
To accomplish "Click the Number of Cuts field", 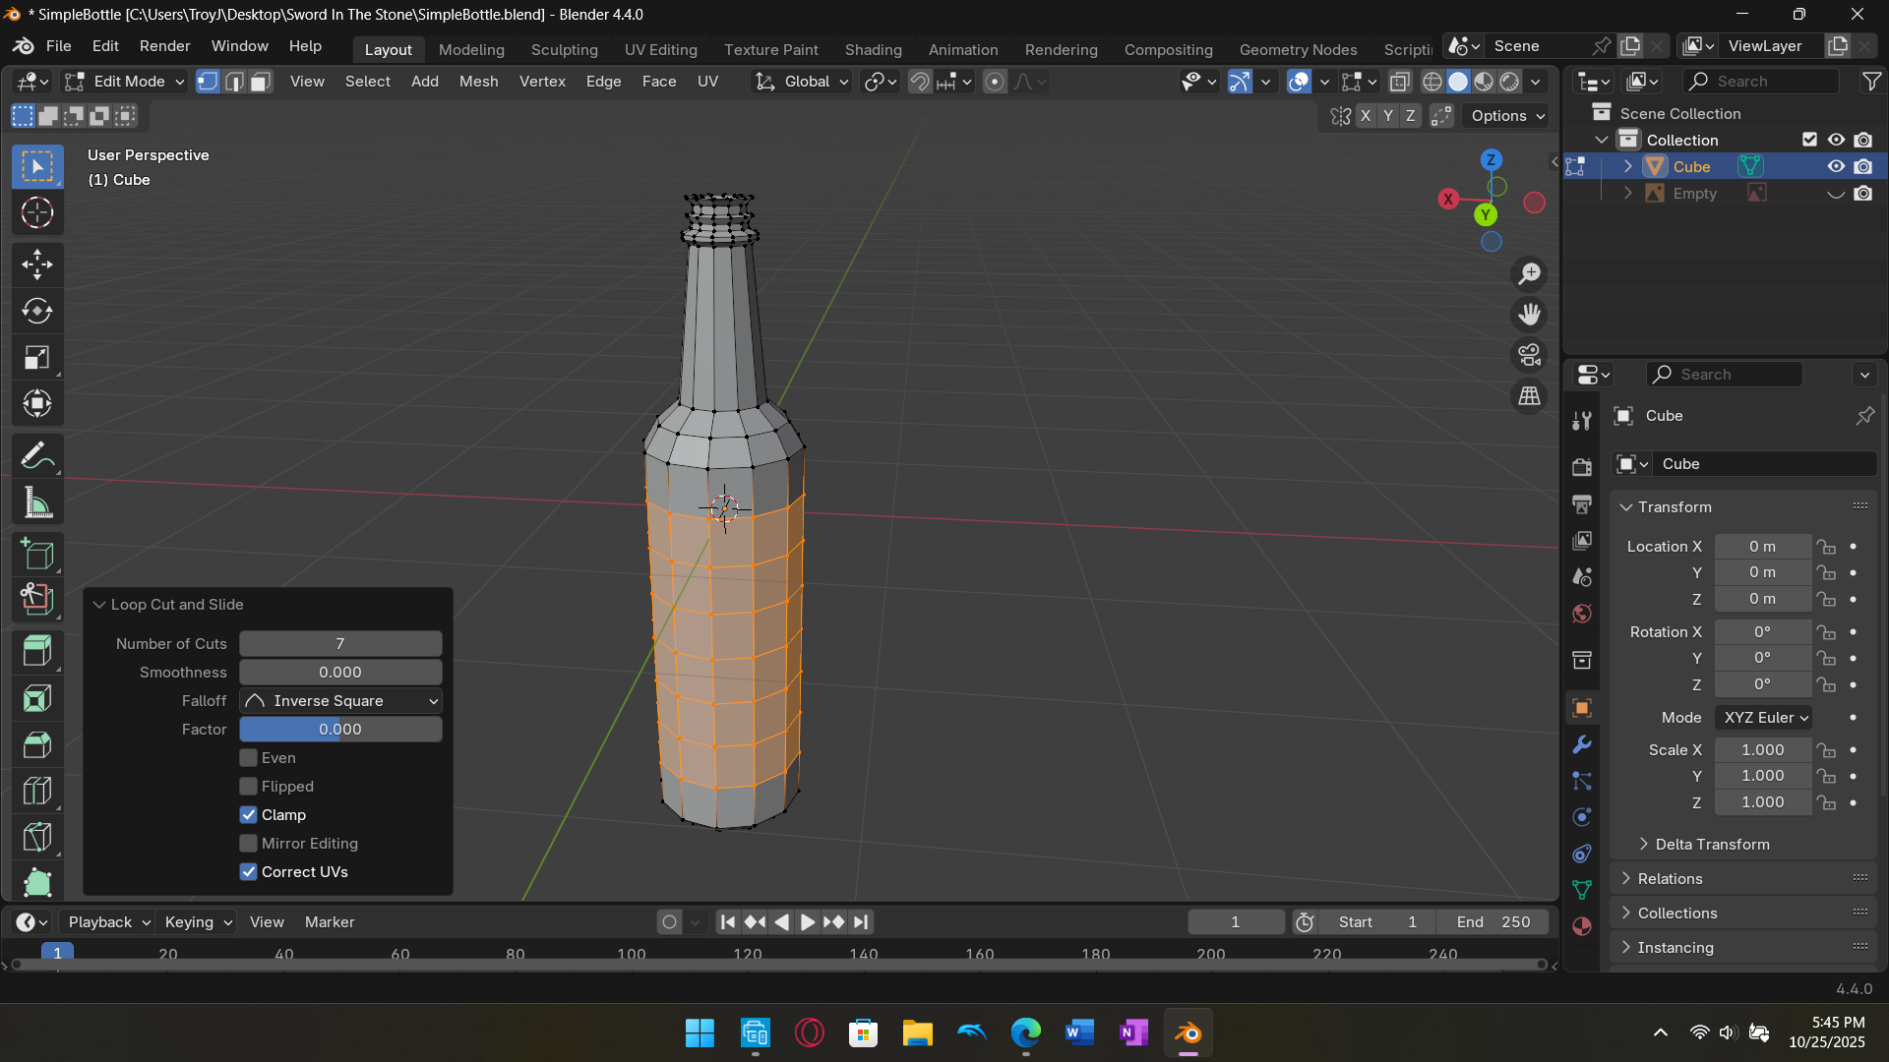I will [x=340, y=644].
